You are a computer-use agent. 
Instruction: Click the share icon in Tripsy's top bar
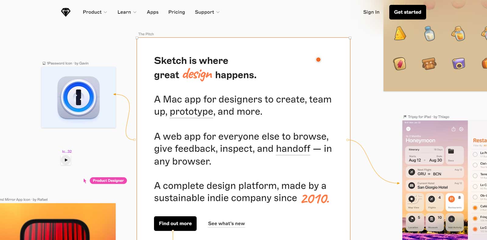click(x=453, y=129)
